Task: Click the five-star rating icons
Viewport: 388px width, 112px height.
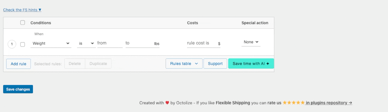Action: (x=294, y=103)
